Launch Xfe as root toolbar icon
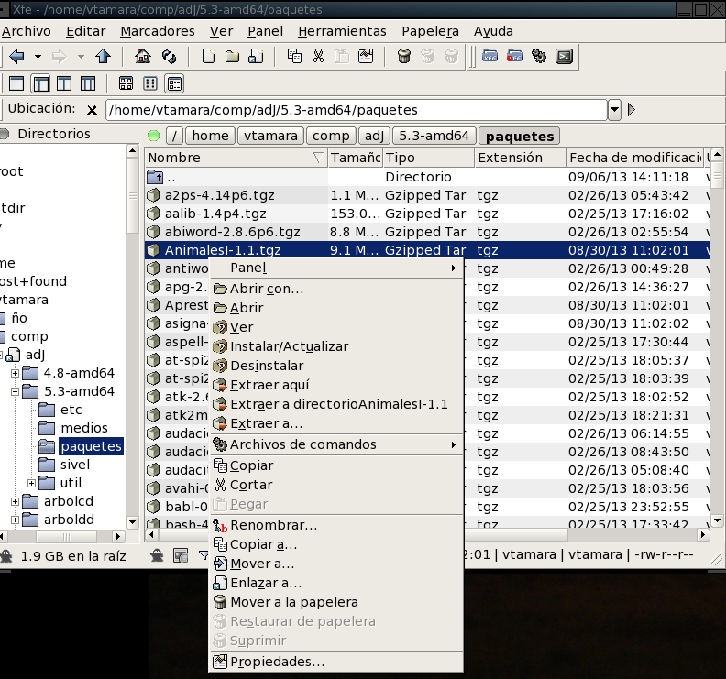726x679 pixels. point(514,57)
